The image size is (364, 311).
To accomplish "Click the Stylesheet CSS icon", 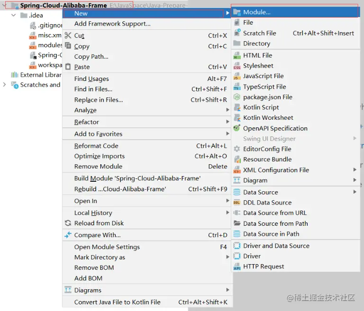I will click(x=237, y=66).
